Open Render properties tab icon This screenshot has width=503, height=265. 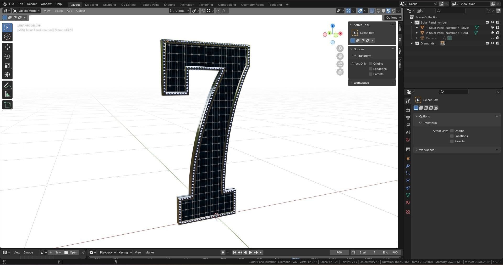408,110
